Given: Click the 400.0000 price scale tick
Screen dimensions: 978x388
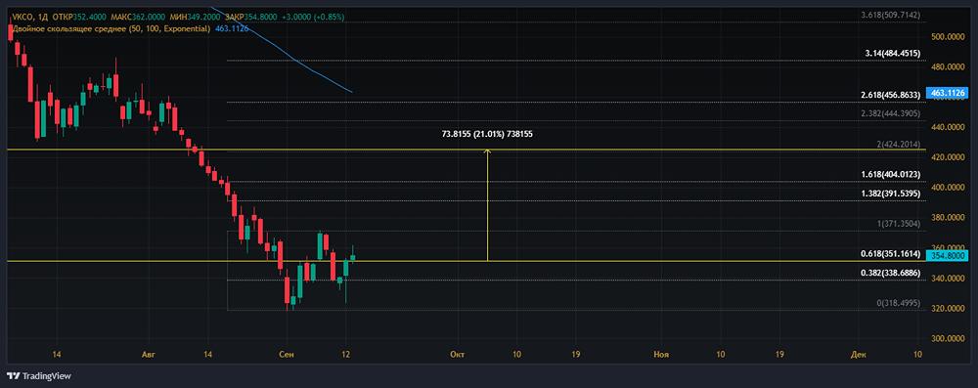Looking at the screenshot, I should point(948,187).
